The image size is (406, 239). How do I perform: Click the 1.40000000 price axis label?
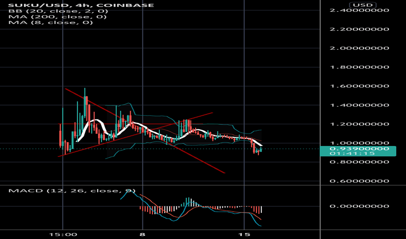(x=359, y=105)
